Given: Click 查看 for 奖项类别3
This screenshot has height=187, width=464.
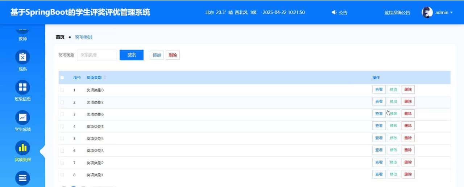Looking at the screenshot, I should pyautogui.click(x=379, y=150).
